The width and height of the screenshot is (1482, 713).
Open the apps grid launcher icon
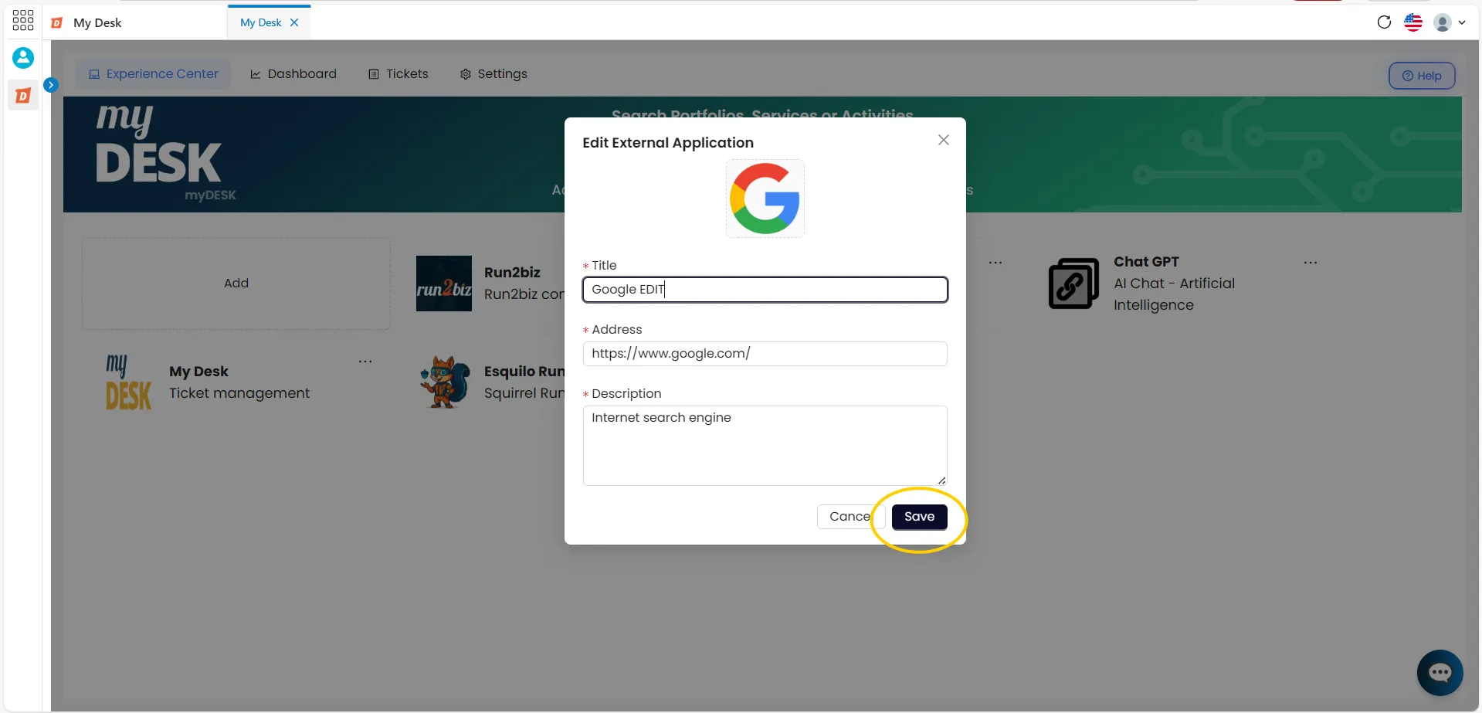point(23,20)
